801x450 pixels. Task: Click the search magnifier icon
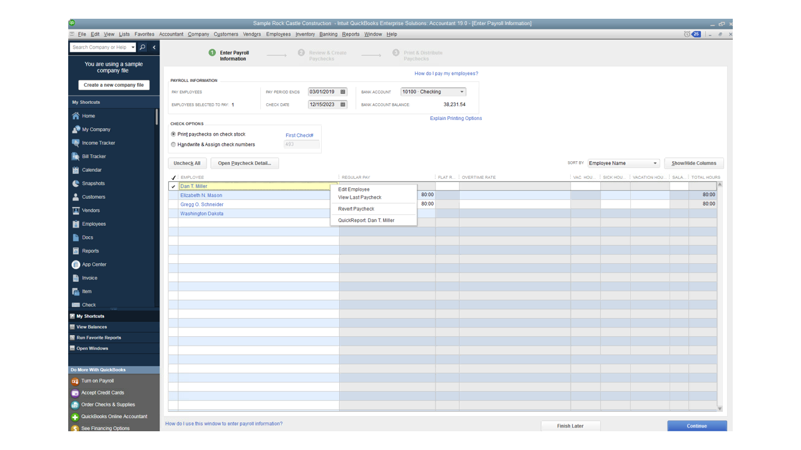point(143,47)
